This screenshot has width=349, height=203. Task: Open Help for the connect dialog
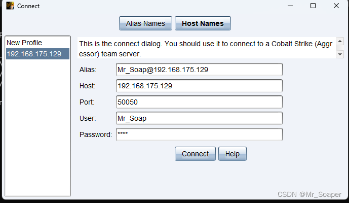pos(232,154)
